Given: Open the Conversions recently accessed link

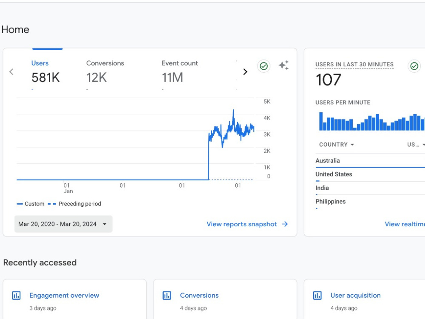Looking at the screenshot, I should [x=199, y=296].
